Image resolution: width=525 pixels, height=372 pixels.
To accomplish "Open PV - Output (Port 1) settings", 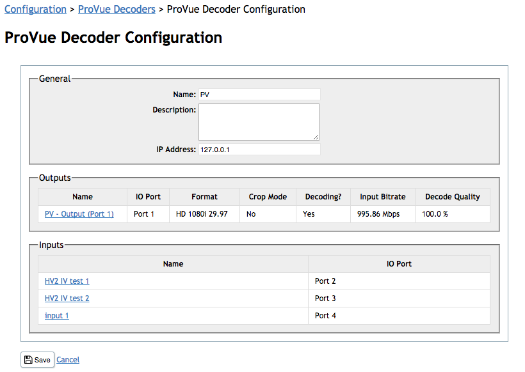I will point(78,213).
